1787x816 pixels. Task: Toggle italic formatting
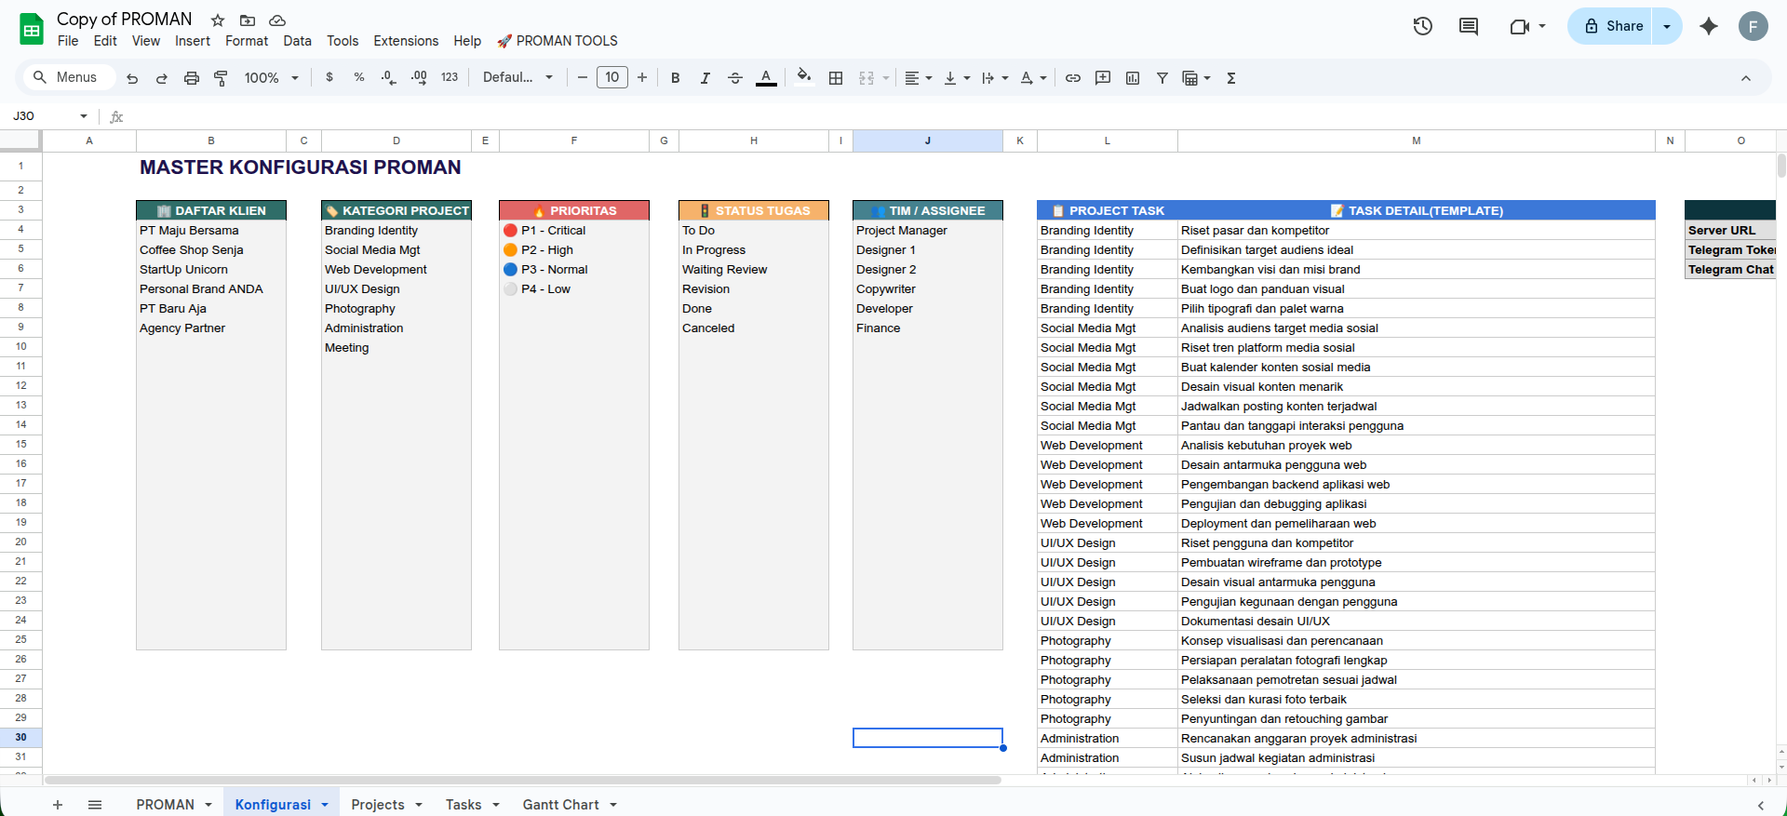coord(705,78)
